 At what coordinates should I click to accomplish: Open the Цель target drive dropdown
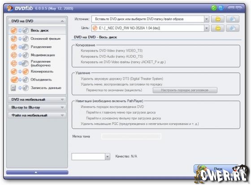pos(207,28)
